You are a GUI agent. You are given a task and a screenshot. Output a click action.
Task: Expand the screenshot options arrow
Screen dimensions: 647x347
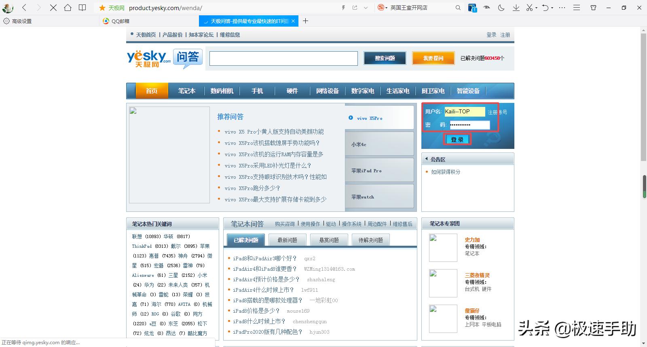tap(536, 8)
